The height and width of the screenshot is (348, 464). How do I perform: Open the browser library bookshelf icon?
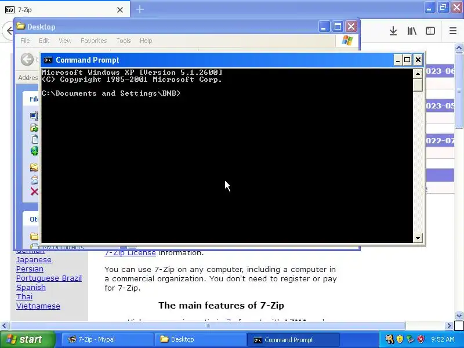pyautogui.click(x=412, y=31)
